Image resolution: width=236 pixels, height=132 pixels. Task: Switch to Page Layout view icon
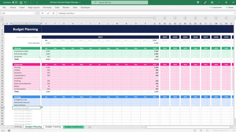click(x=201, y=131)
